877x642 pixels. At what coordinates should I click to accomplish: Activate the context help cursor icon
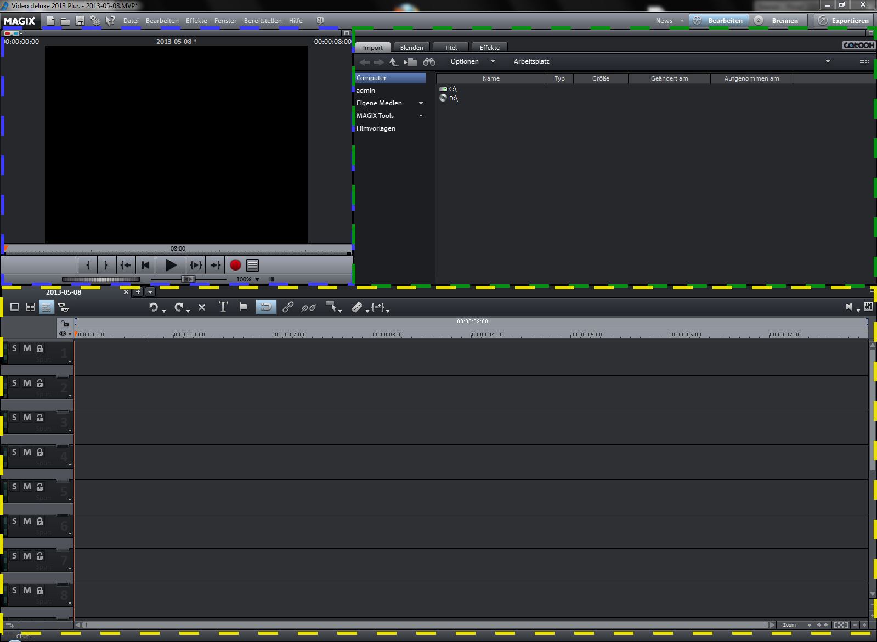(x=110, y=21)
